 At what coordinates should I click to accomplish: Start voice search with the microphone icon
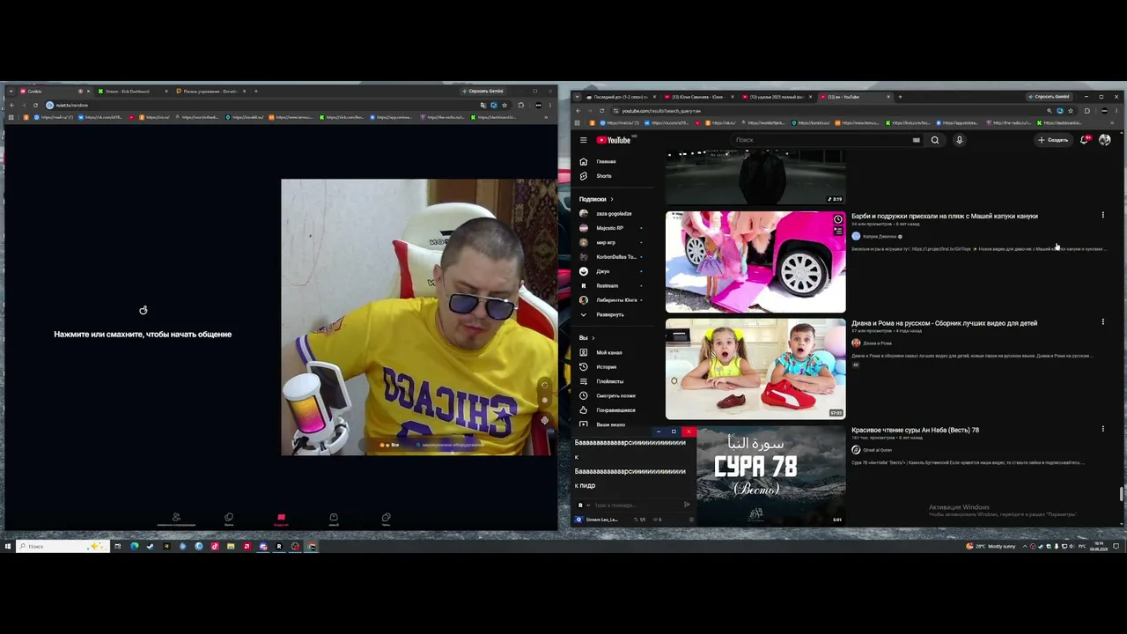[959, 140]
